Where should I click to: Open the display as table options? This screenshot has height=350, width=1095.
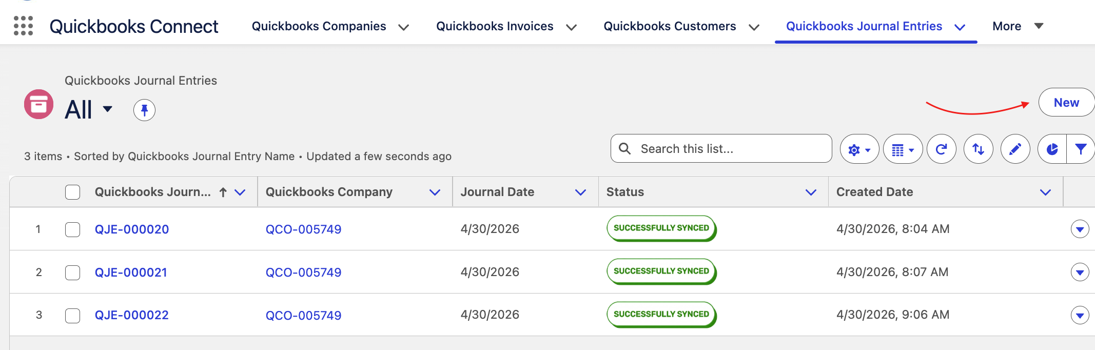click(903, 149)
